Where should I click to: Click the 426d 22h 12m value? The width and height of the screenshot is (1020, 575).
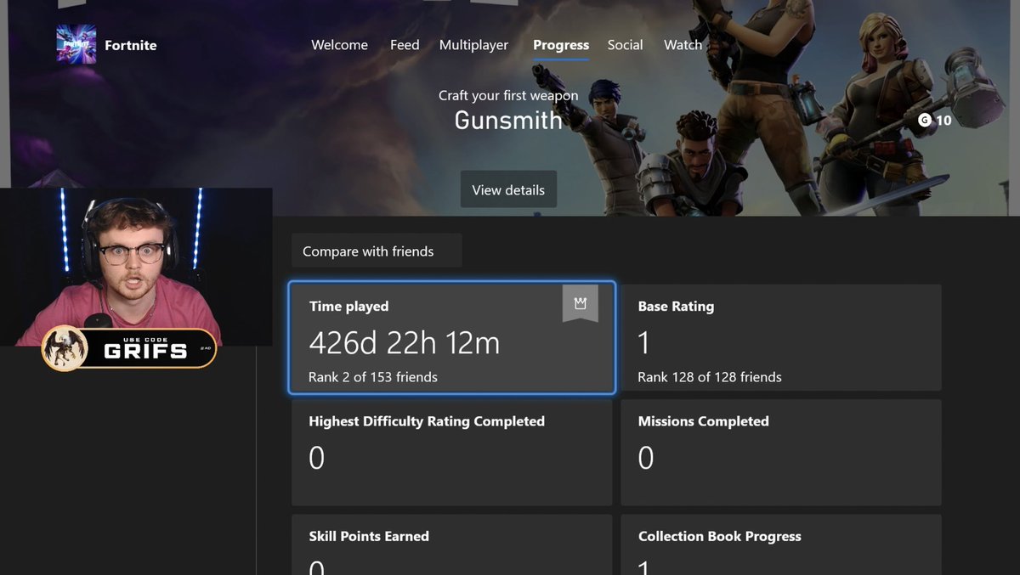point(405,342)
